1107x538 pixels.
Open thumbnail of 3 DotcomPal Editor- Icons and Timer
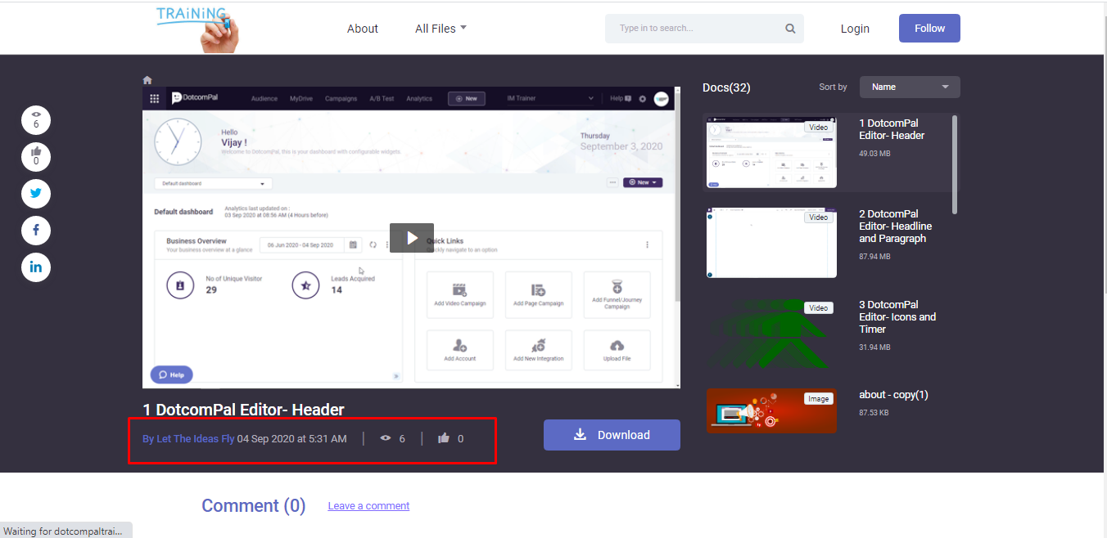coord(771,334)
